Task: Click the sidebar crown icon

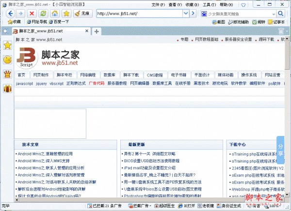Action: [7, 74]
